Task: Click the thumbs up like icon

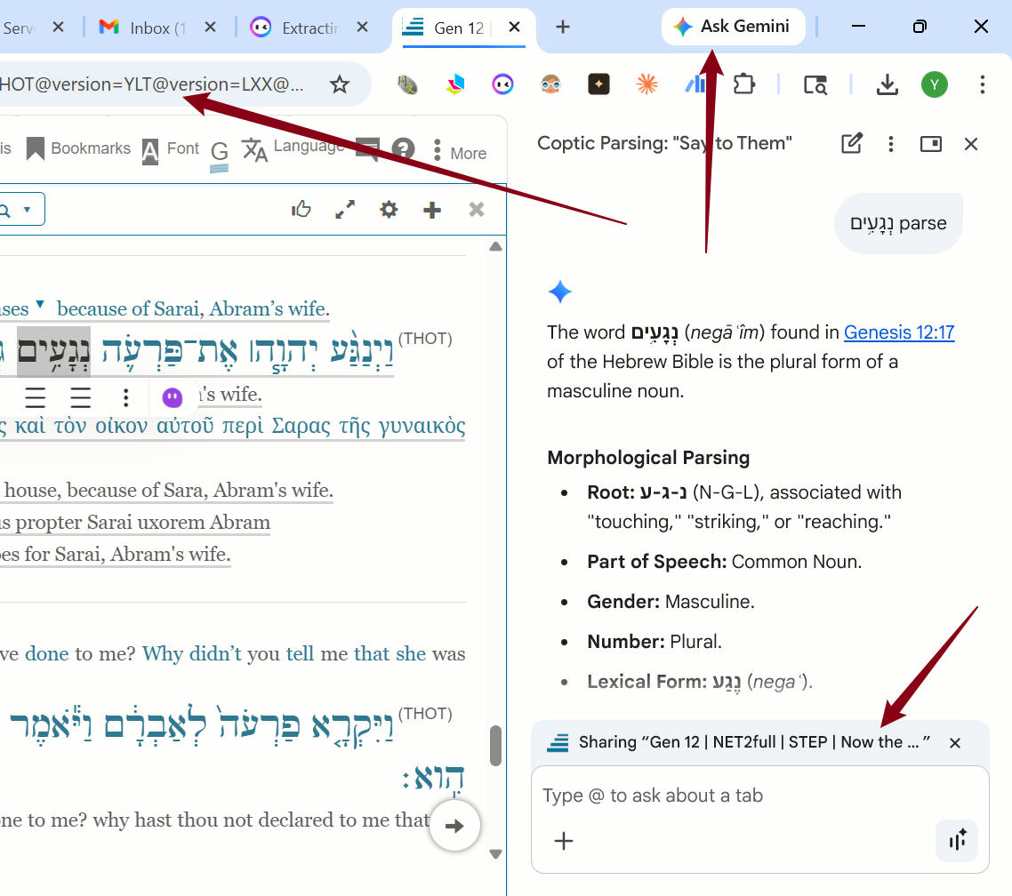Action: point(301,210)
